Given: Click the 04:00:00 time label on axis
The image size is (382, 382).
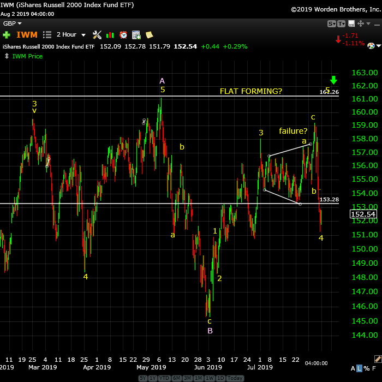Looking at the screenshot, I should (316, 363).
